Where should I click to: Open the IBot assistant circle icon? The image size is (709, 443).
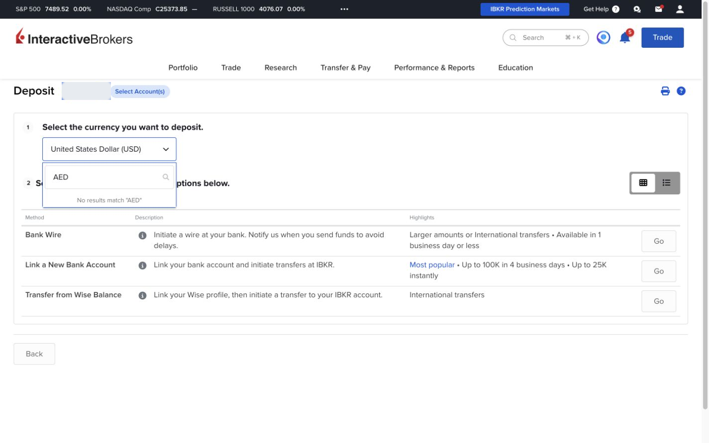pos(604,38)
